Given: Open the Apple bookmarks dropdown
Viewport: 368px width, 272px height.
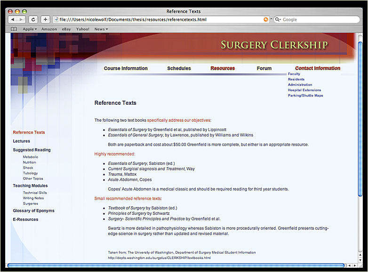Looking at the screenshot, I should [30, 29].
